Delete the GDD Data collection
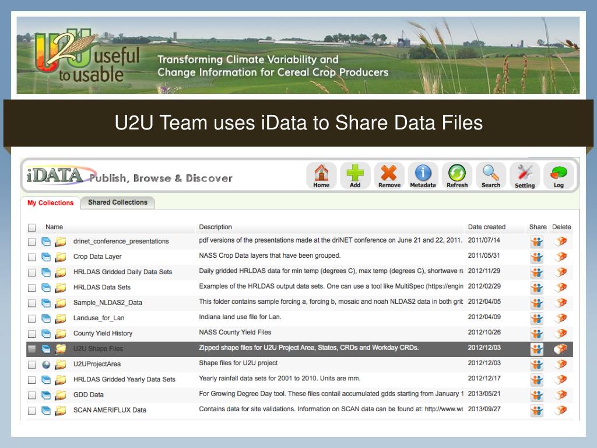 560,395
